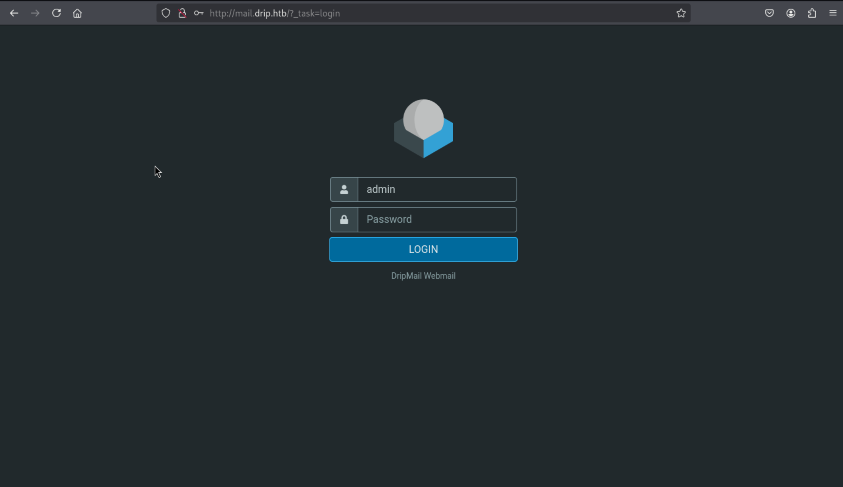Viewport: 843px width, 487px height.
Task: Click into the Password field
Action: pos(437,219)
